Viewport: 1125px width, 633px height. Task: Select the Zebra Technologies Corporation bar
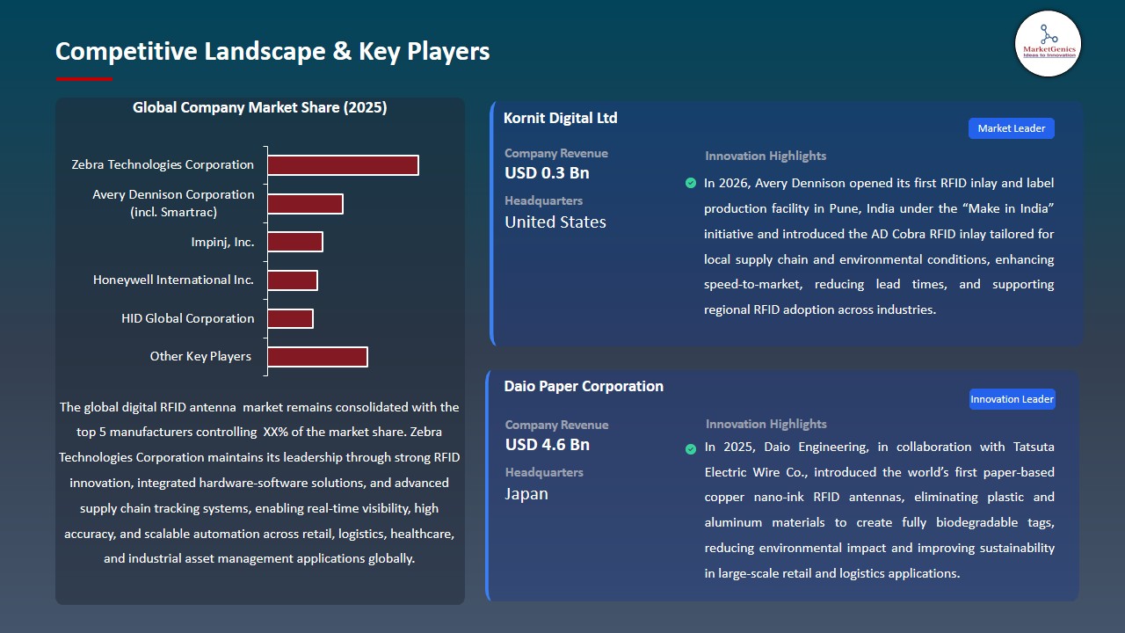pos(343,165)
